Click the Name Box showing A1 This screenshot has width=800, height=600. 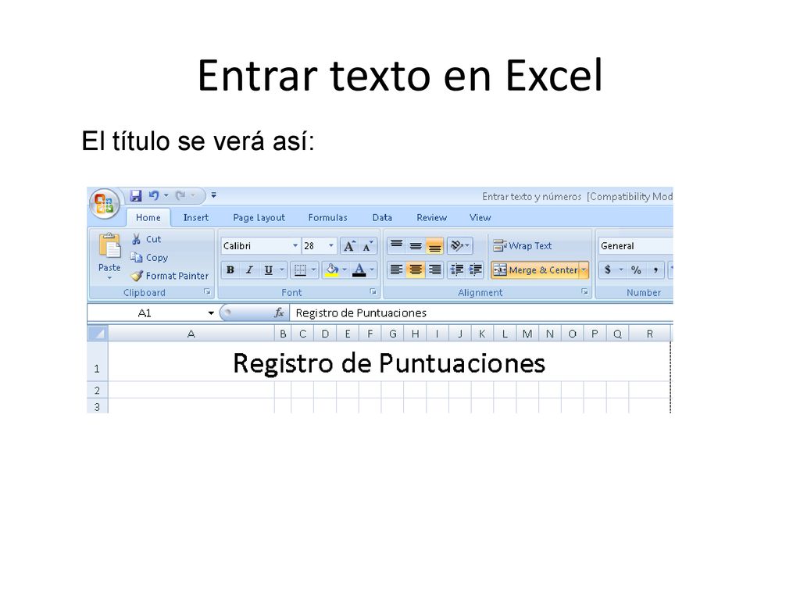click(x=145, y=313)
